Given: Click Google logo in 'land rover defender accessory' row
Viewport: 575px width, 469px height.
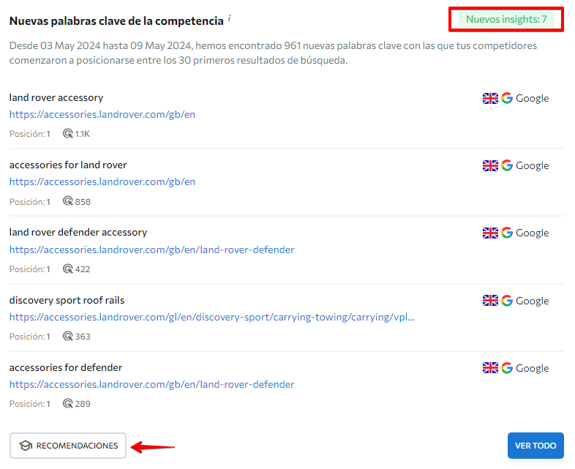Looking at the screenshot, I should pos(507,233).
